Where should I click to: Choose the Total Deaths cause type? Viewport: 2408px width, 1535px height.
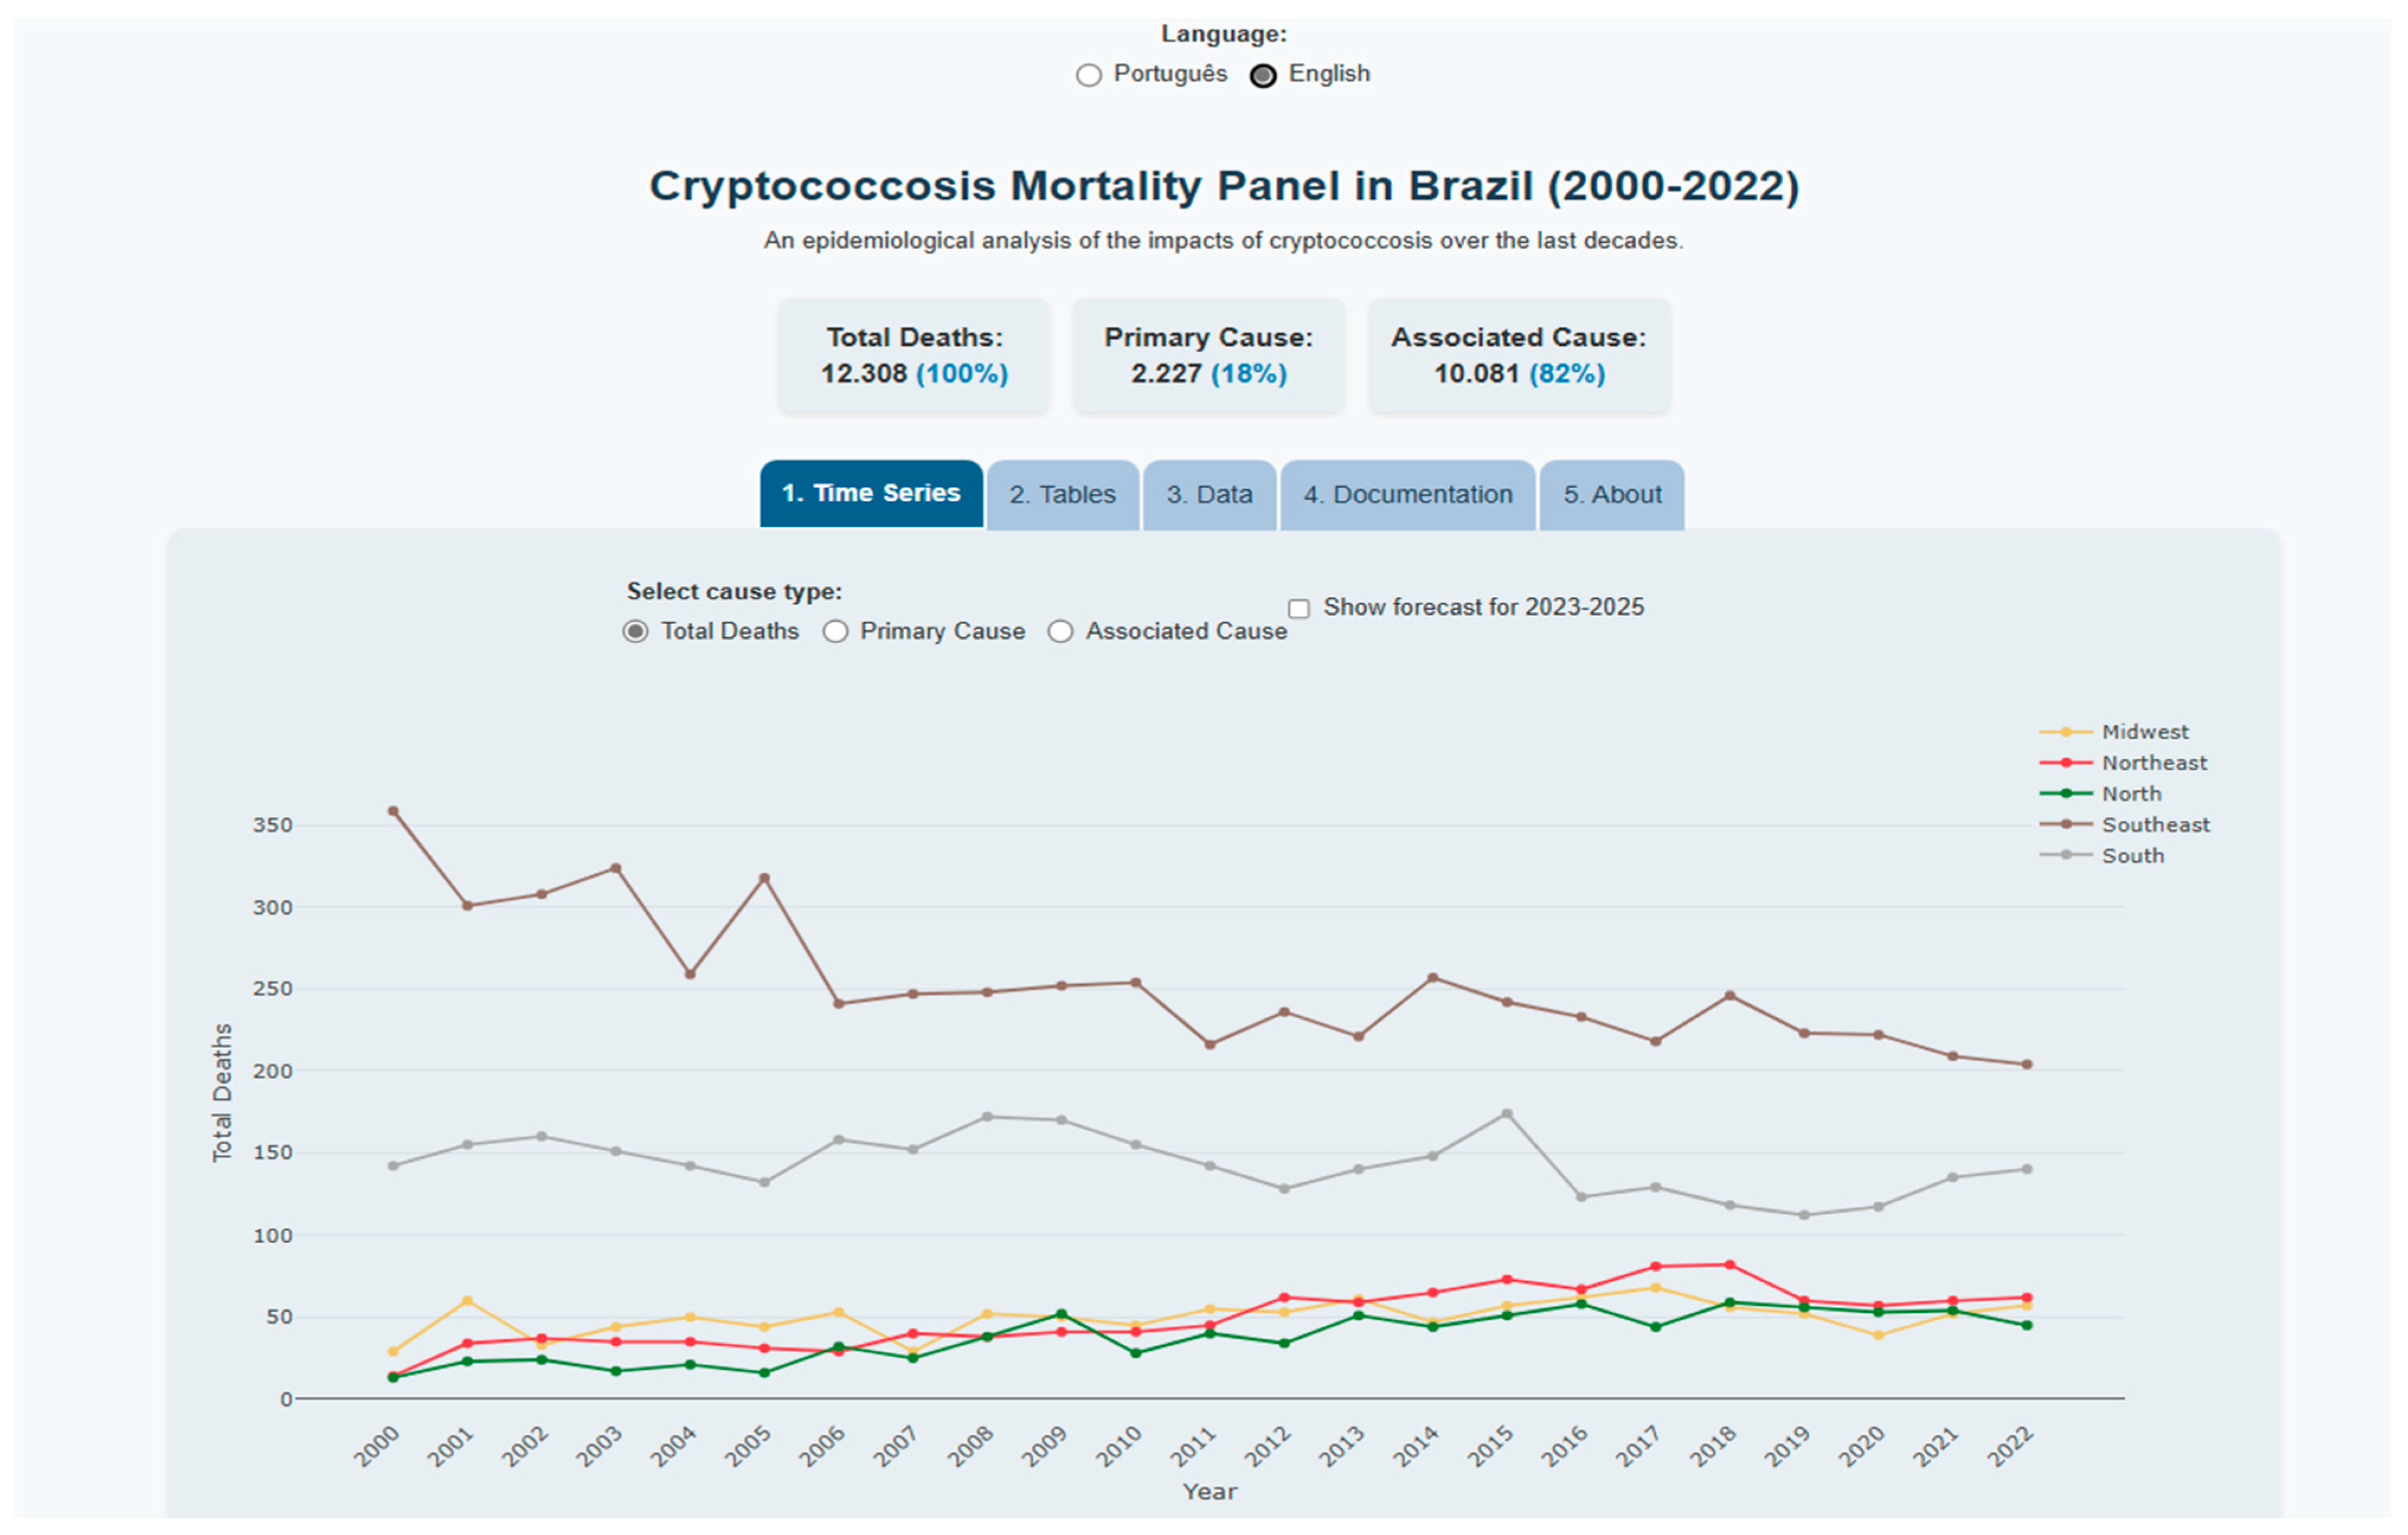[x=635, y=632]
